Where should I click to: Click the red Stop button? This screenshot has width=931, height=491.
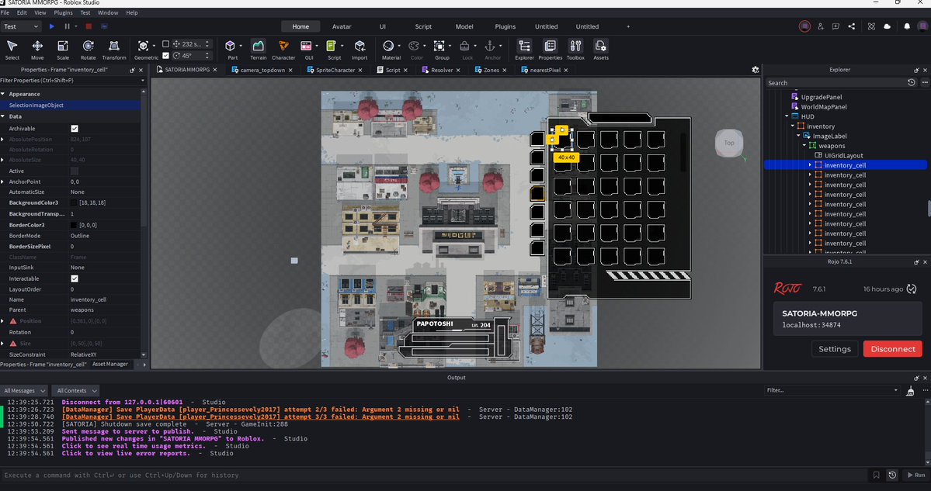click(89, 26)
